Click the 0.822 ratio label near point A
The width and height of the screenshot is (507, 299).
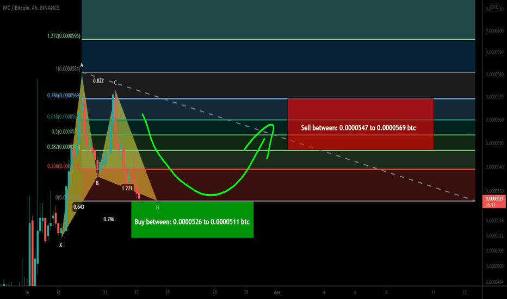(x=98, y=81)
